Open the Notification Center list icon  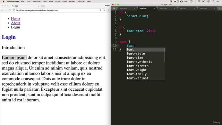click(218, 1)
